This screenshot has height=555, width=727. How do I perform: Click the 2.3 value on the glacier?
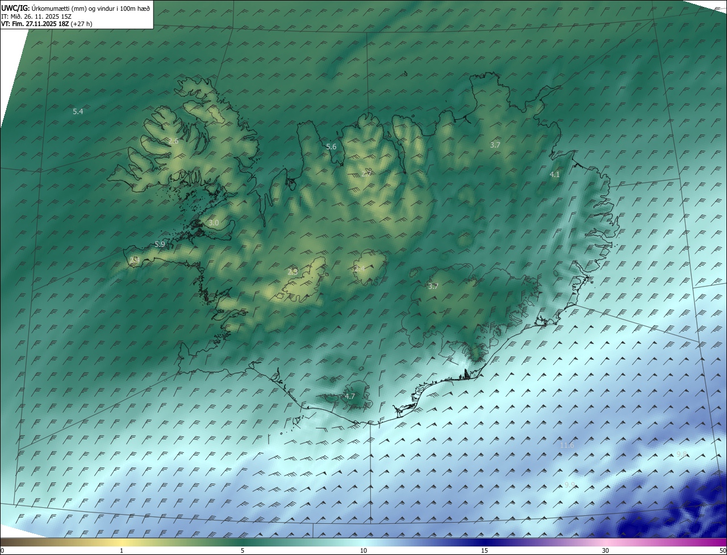pos(293,272)
